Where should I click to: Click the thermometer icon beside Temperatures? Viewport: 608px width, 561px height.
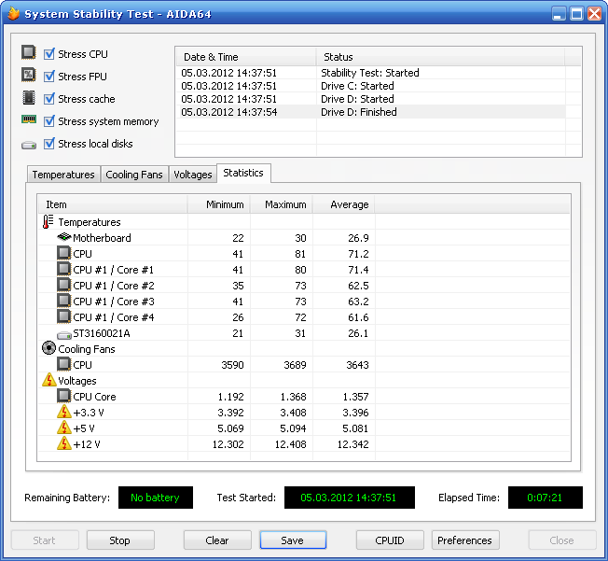[x=48, y=222]
